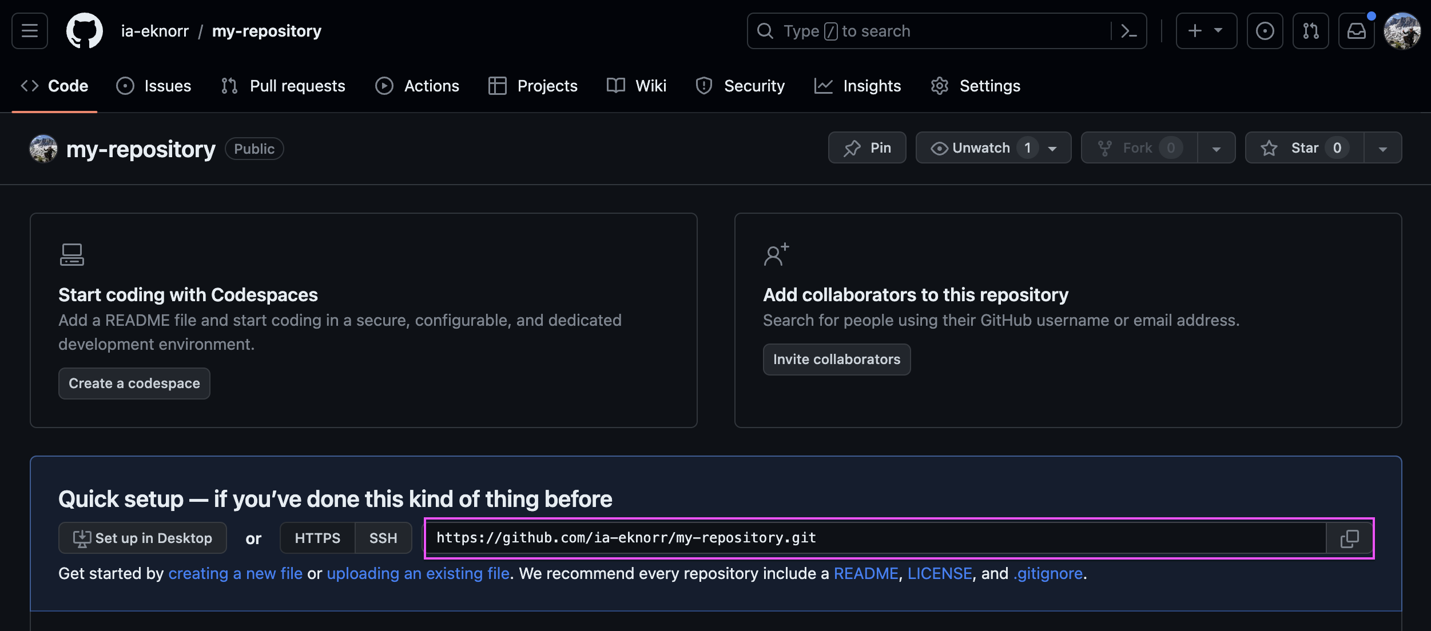View your issues via the circle-dot icon
Screen dimensions: 1431x631
point(1265,31)
